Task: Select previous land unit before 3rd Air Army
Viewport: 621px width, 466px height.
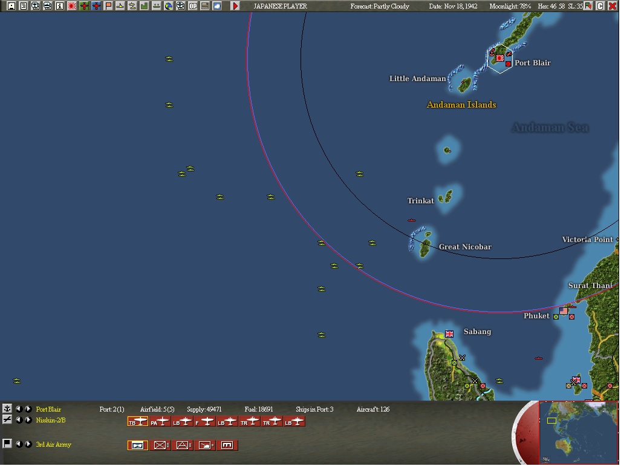Action: pyautogui.click(x=19, y=444)
